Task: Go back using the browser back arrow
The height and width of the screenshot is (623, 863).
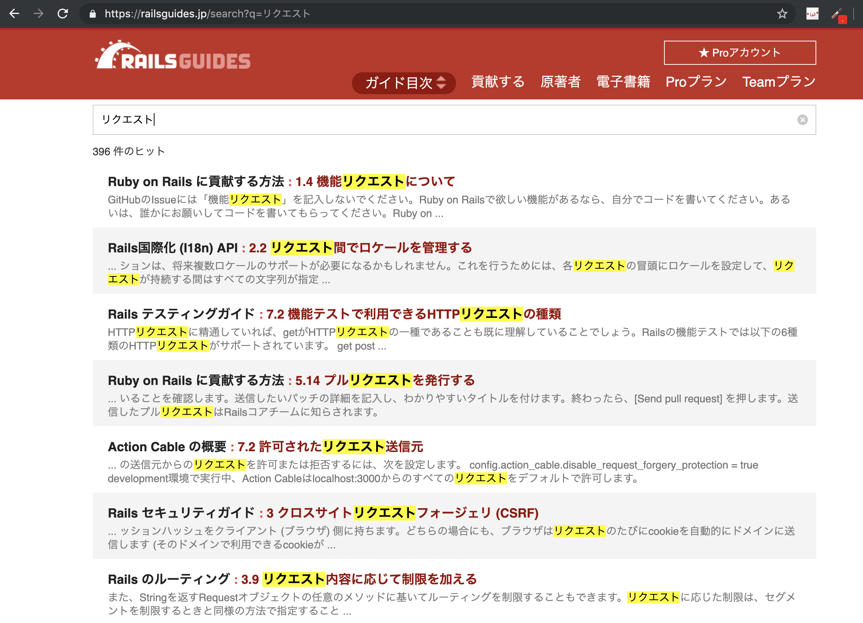Action: point(14,14)
